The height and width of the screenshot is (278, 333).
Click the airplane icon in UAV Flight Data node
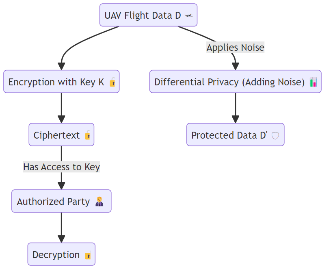(x=188, y=15)
